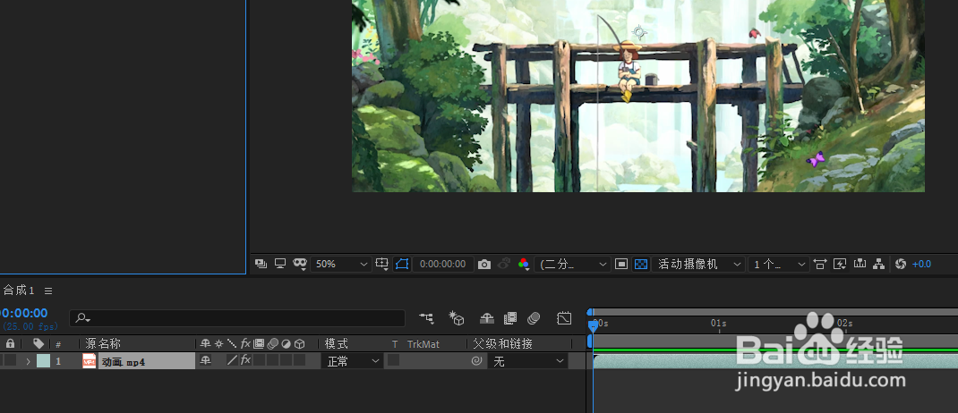Click the primary viewer monitor icon

[280, 264]
